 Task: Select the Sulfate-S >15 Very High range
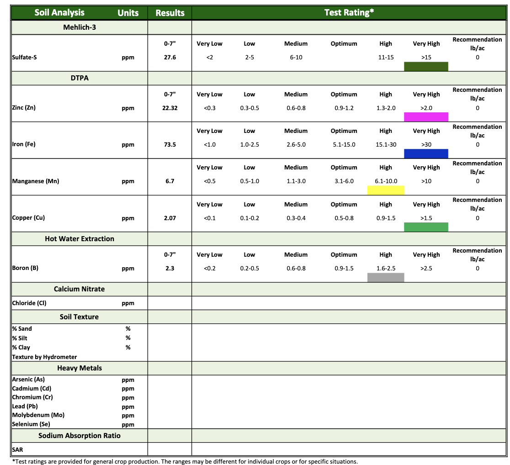[x=426, y=58]
